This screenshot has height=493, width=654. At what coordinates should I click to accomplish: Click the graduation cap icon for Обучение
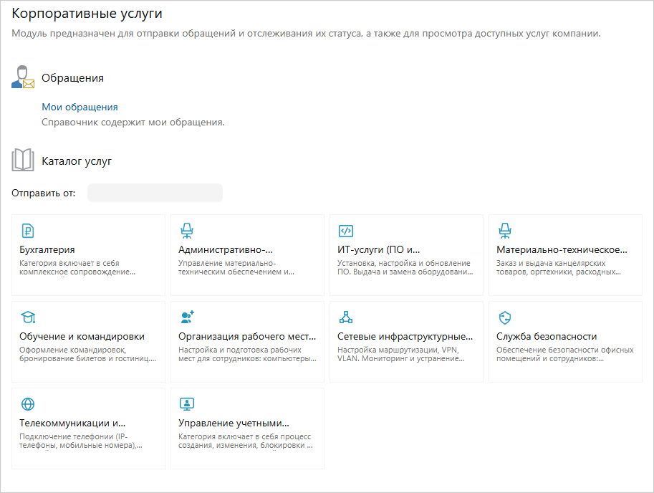(28, 317)
